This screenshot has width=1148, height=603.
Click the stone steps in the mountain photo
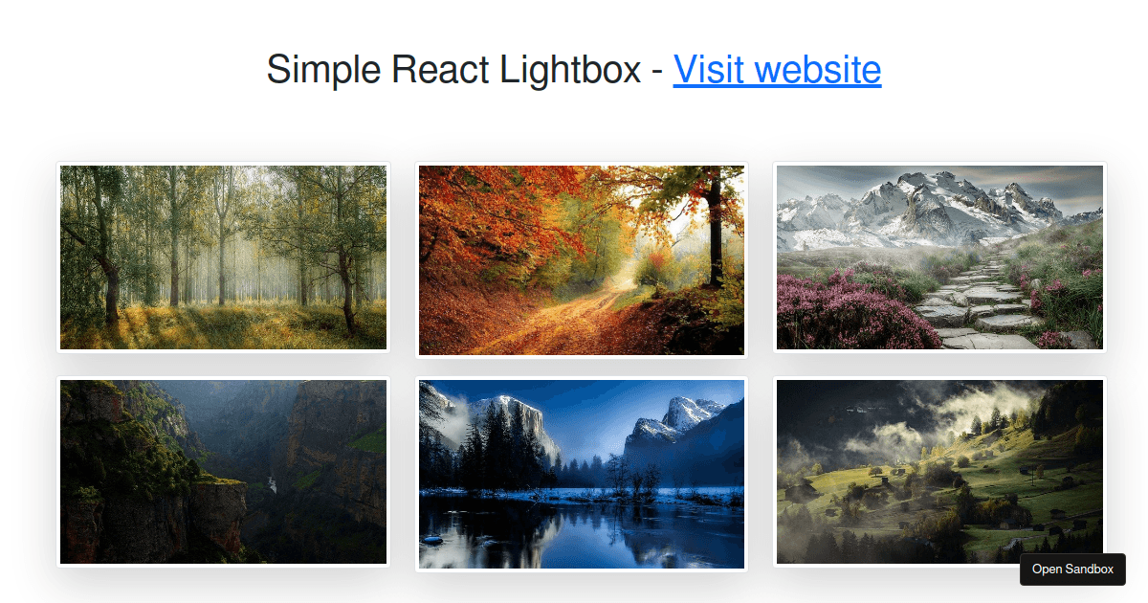[976, 306]
